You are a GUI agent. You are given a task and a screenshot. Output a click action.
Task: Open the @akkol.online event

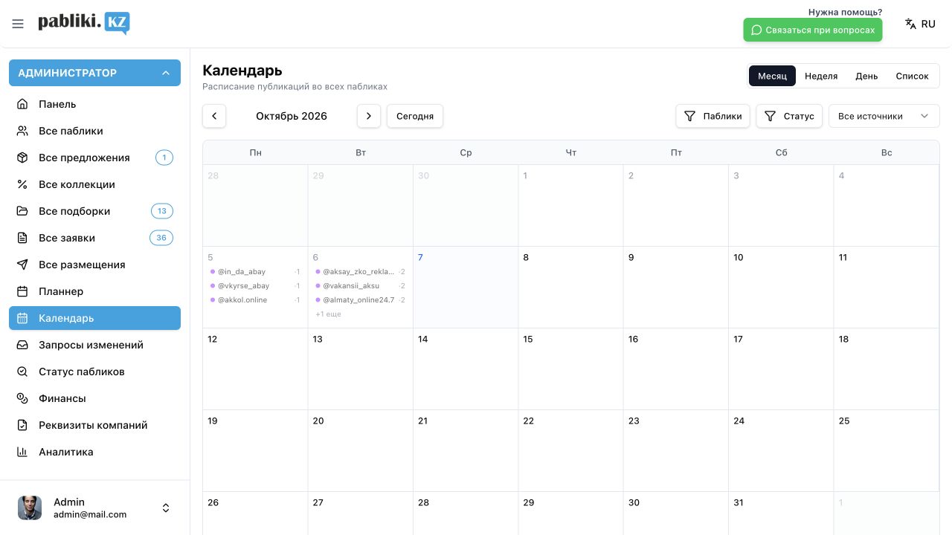tap(255, 300)
